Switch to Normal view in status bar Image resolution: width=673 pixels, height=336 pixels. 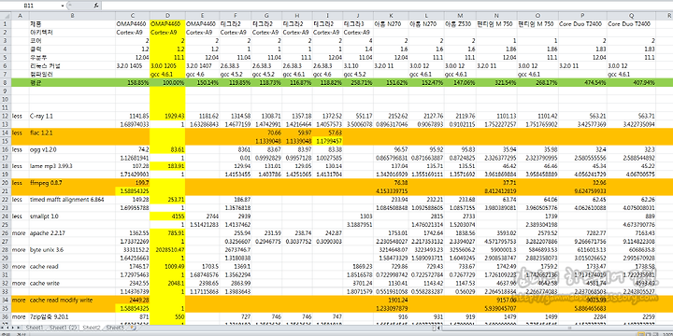coord(641,334)
